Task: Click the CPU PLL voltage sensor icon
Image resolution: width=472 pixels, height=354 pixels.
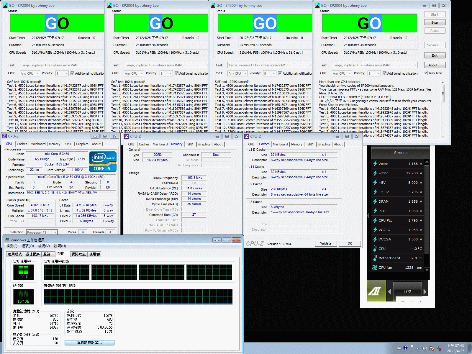Action: 375,220
